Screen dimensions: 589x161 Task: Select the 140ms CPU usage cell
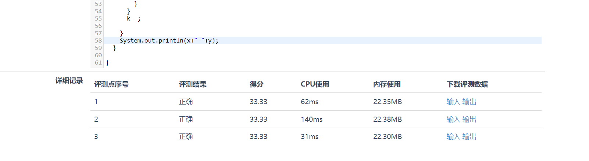tap(311, 119)
